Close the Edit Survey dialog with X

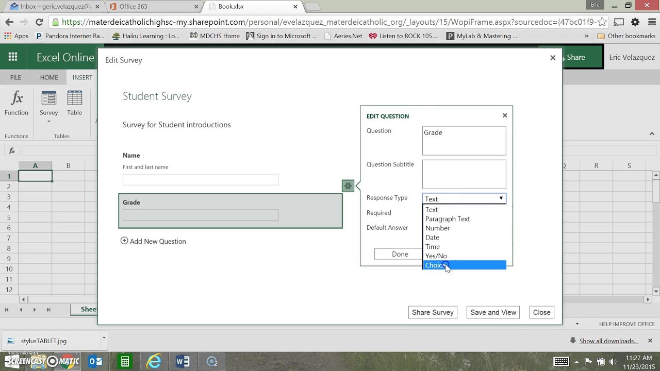coord(553,58)
